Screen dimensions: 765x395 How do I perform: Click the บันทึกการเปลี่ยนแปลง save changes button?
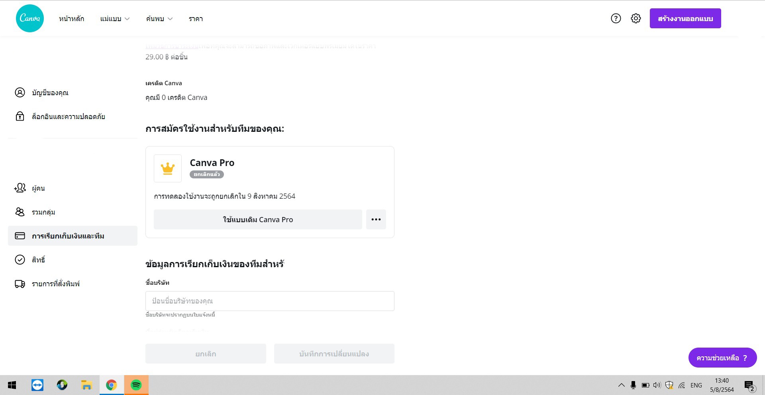pos(334,354)
